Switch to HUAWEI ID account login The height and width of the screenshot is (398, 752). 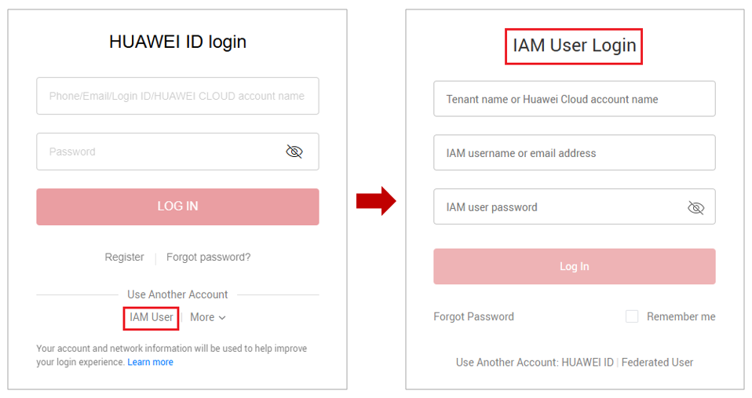point(587,362)
